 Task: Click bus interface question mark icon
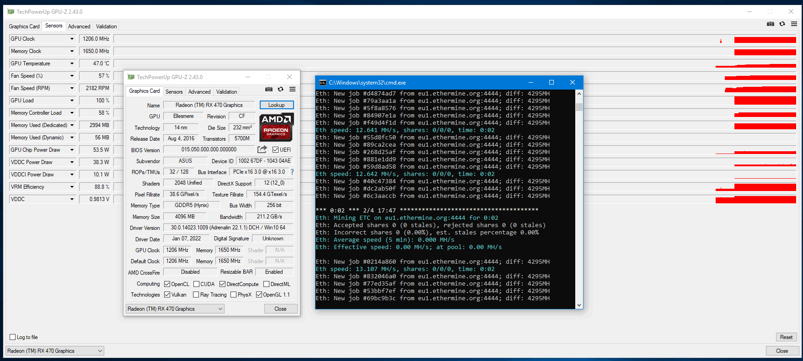pos(292,172)
